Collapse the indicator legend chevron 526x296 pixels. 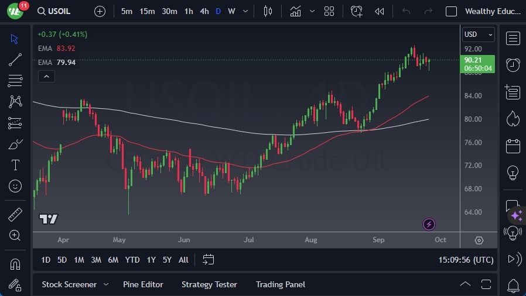[x=46, y=76]
